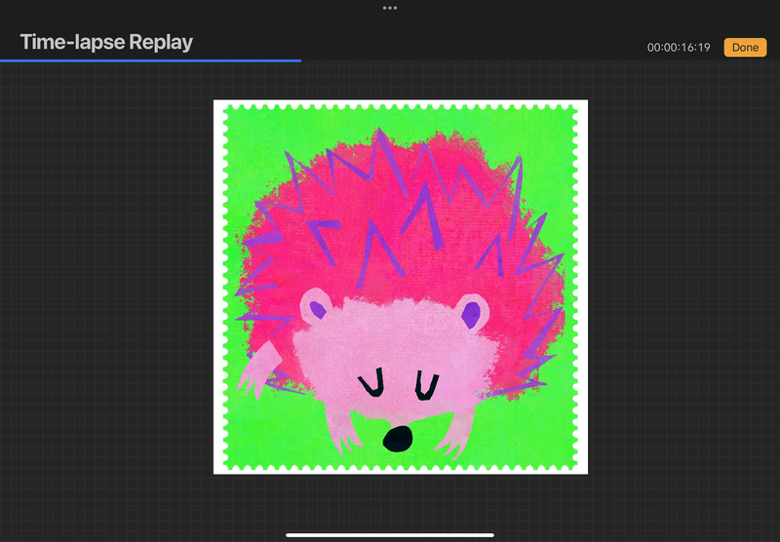Click the hedgehog's black nose

[x=396, y=440]
